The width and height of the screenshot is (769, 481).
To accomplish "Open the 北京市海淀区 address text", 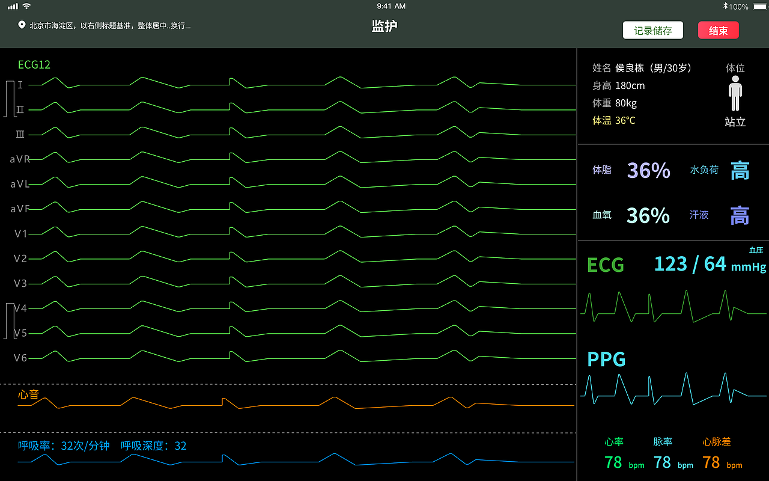I will (111, 26).
